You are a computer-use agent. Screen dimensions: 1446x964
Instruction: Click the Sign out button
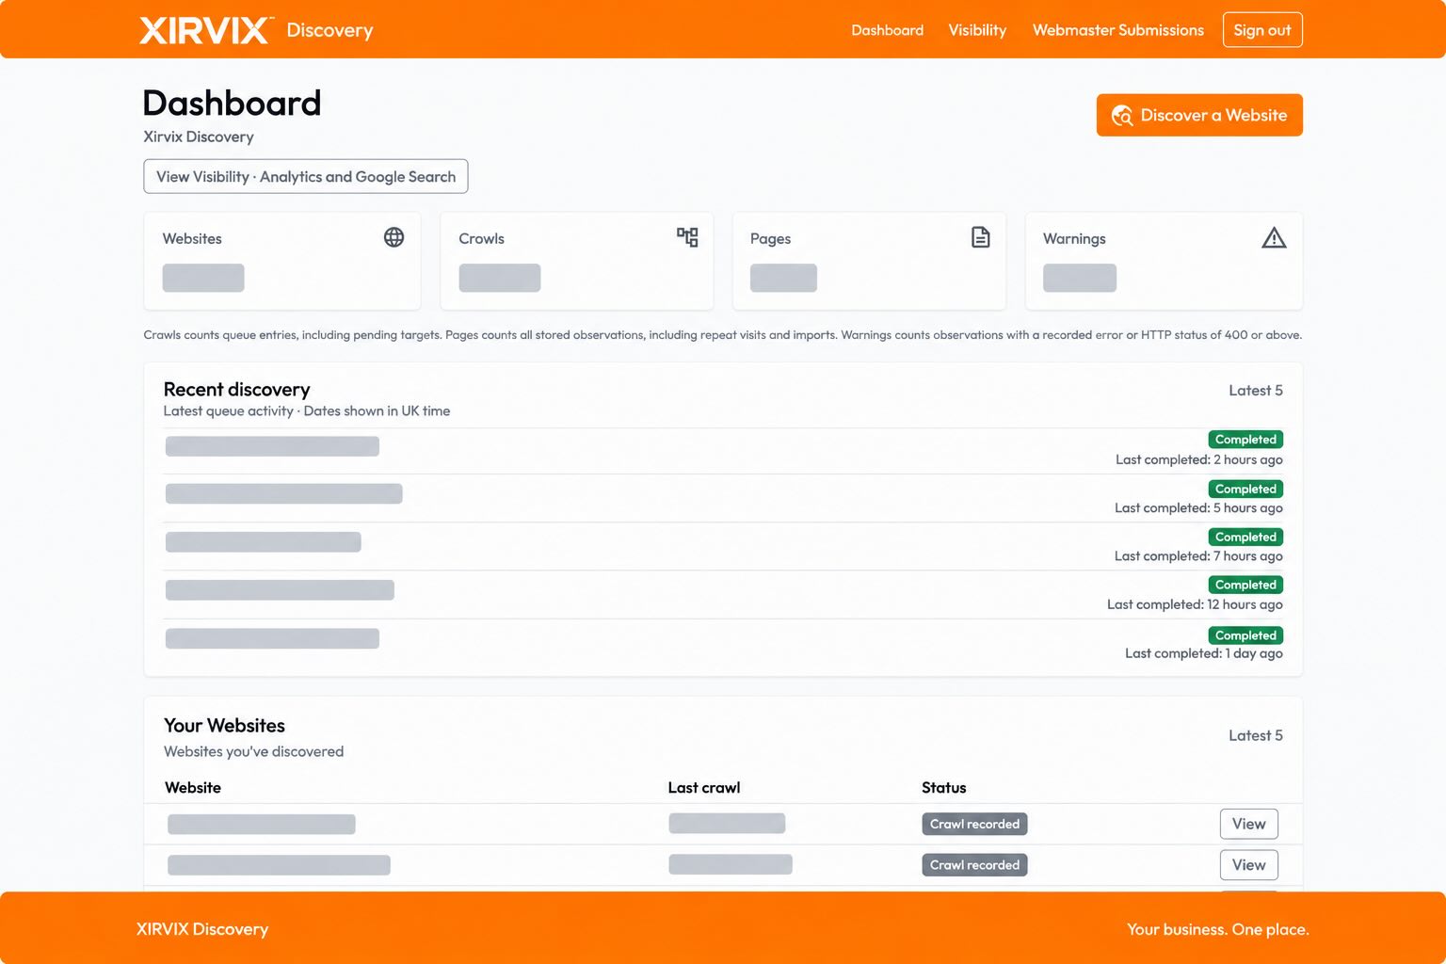(x=1262, y=30)
